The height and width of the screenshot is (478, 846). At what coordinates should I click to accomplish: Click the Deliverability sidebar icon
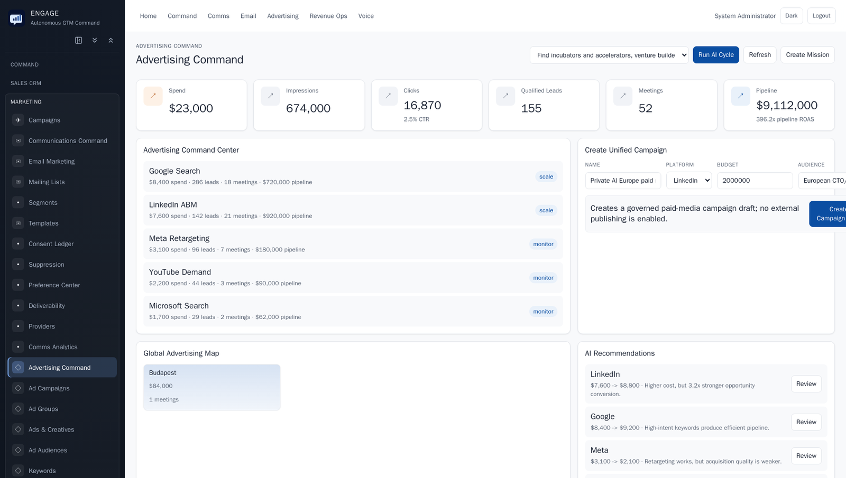point(18,305)
